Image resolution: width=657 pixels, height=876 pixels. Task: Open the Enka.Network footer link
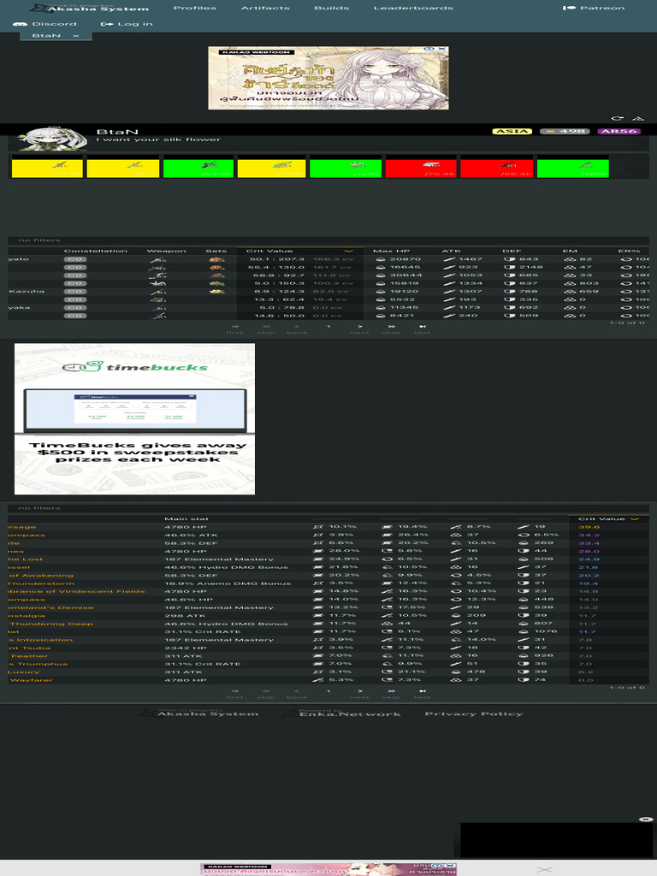pyautogui.click(x=348, y=713)
